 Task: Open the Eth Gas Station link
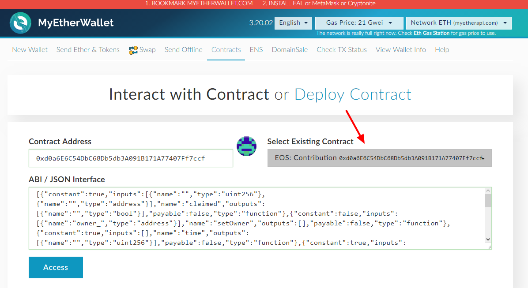point(431,33)
